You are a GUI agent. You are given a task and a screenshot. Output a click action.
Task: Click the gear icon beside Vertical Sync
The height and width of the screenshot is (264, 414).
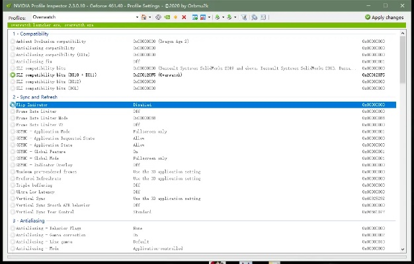(x=13, y=199)
